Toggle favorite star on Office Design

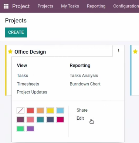(x=10, y=52)
